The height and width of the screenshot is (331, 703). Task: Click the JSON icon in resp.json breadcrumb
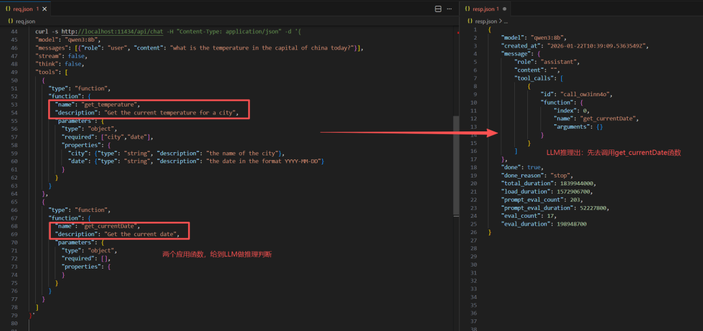469,21
